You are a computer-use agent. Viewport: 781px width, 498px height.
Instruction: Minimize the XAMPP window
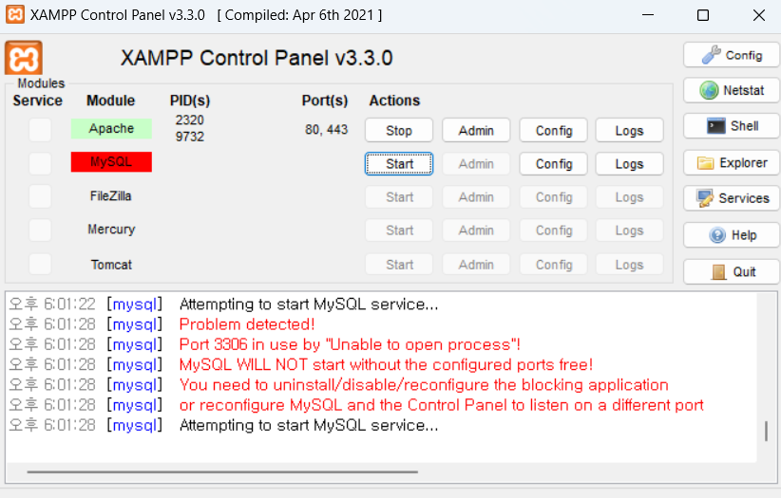point(648,15)
